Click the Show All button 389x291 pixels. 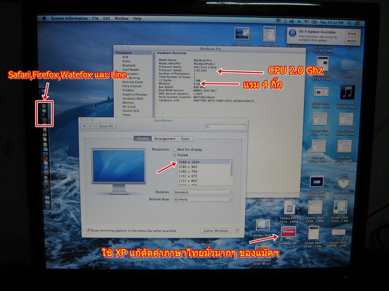pyautogui.click(x=106, y=126)
